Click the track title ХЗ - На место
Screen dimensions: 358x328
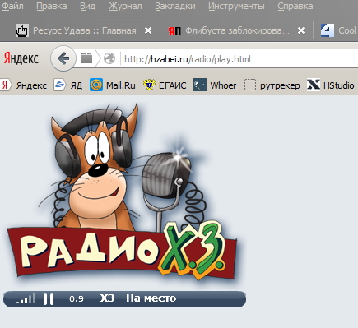138,298
